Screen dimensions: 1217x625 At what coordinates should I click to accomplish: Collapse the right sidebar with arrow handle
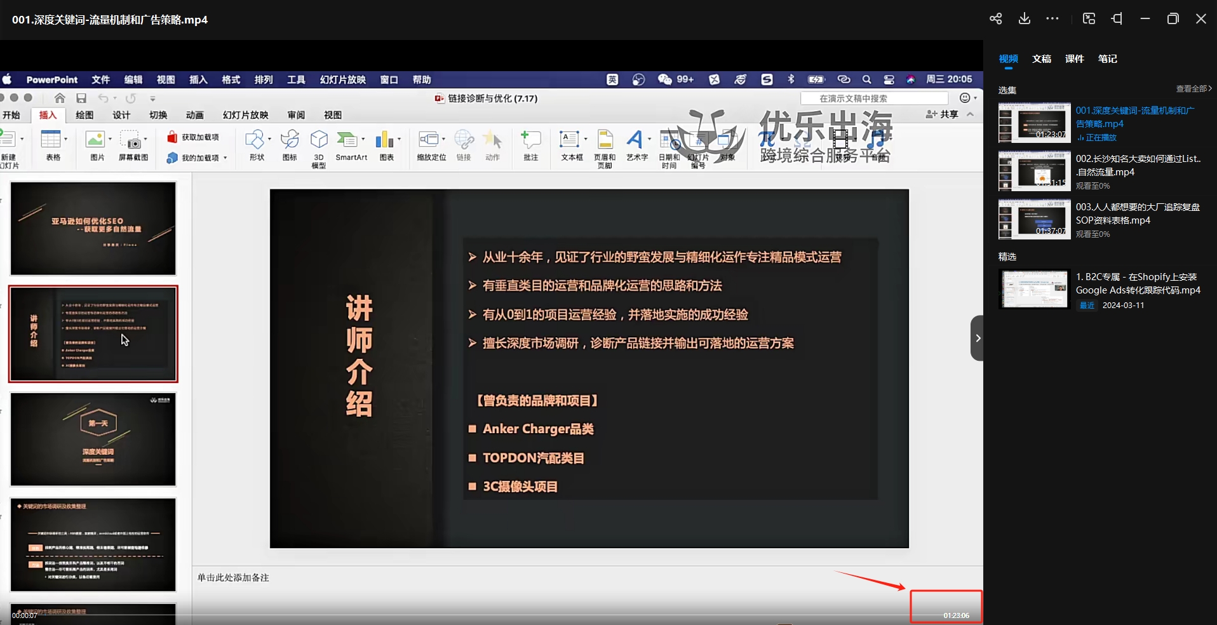tap(977, 338)
